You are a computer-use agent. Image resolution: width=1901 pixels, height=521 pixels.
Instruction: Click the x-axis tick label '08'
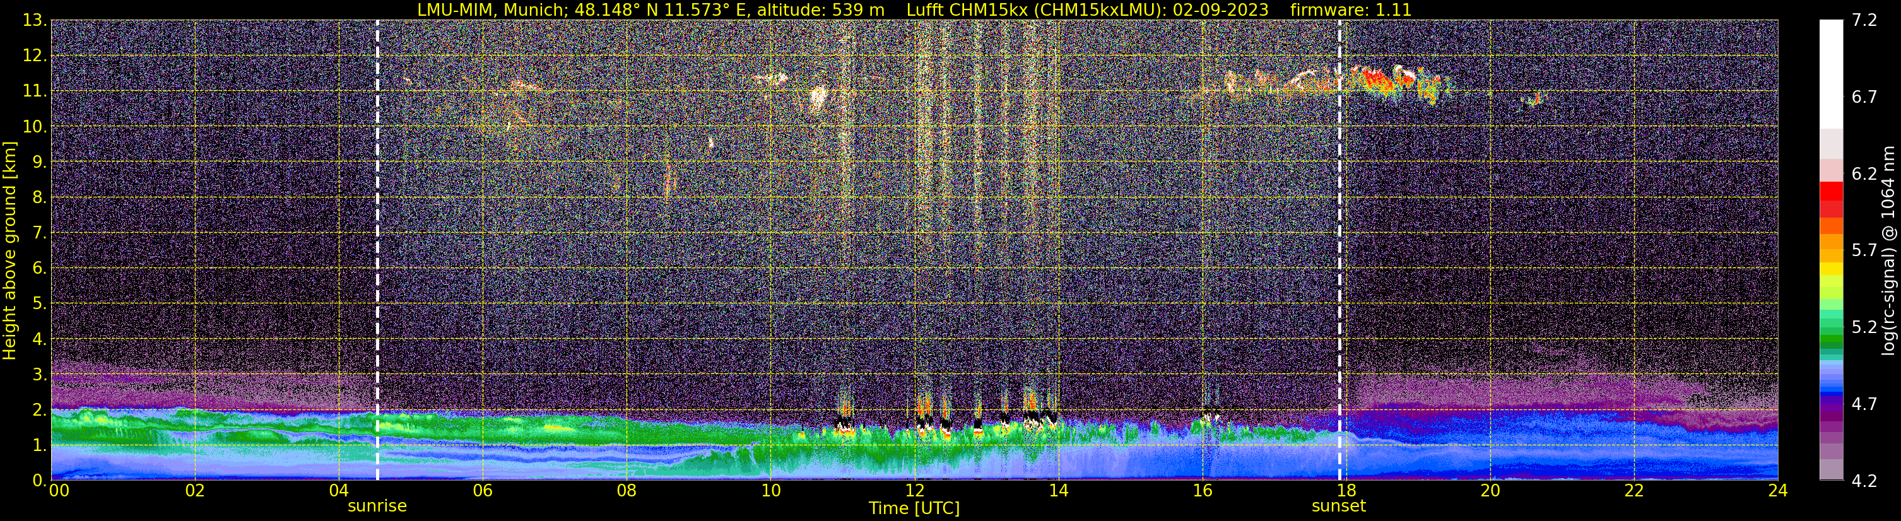click(x=627, y=491)
